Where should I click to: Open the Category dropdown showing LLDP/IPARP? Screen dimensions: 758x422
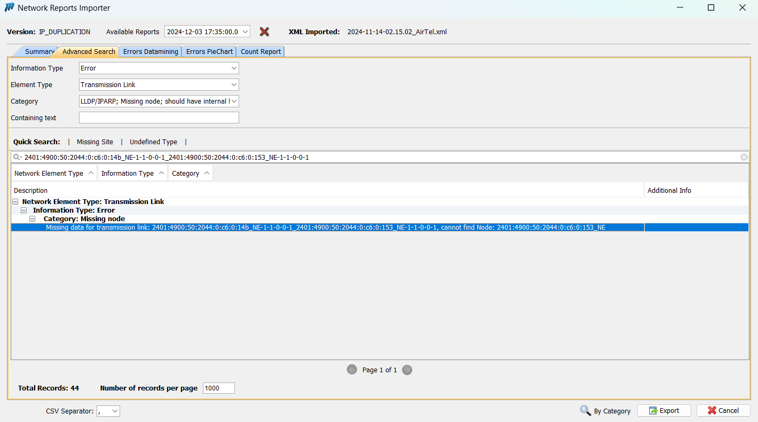click(234, 101)
